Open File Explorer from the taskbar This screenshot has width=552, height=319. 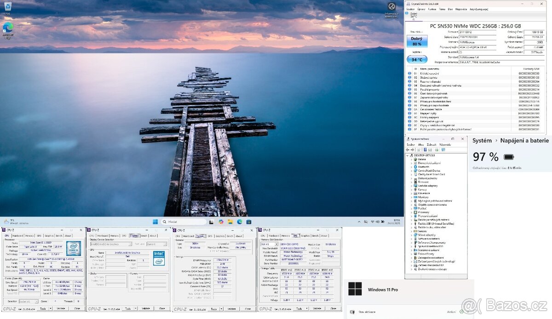(x=230, y=222)
